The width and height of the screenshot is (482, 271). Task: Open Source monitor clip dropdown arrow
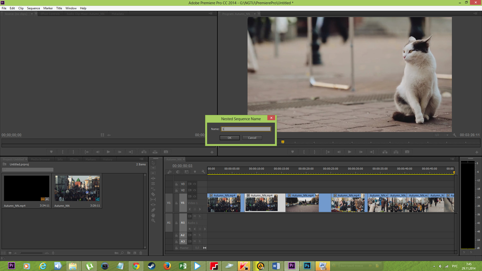coord(32,14)
